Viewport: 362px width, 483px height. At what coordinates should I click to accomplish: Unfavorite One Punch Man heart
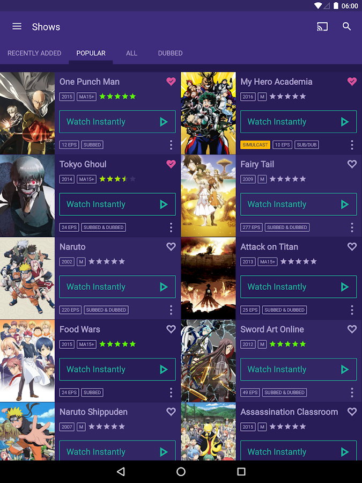click(x=171, y=82)
